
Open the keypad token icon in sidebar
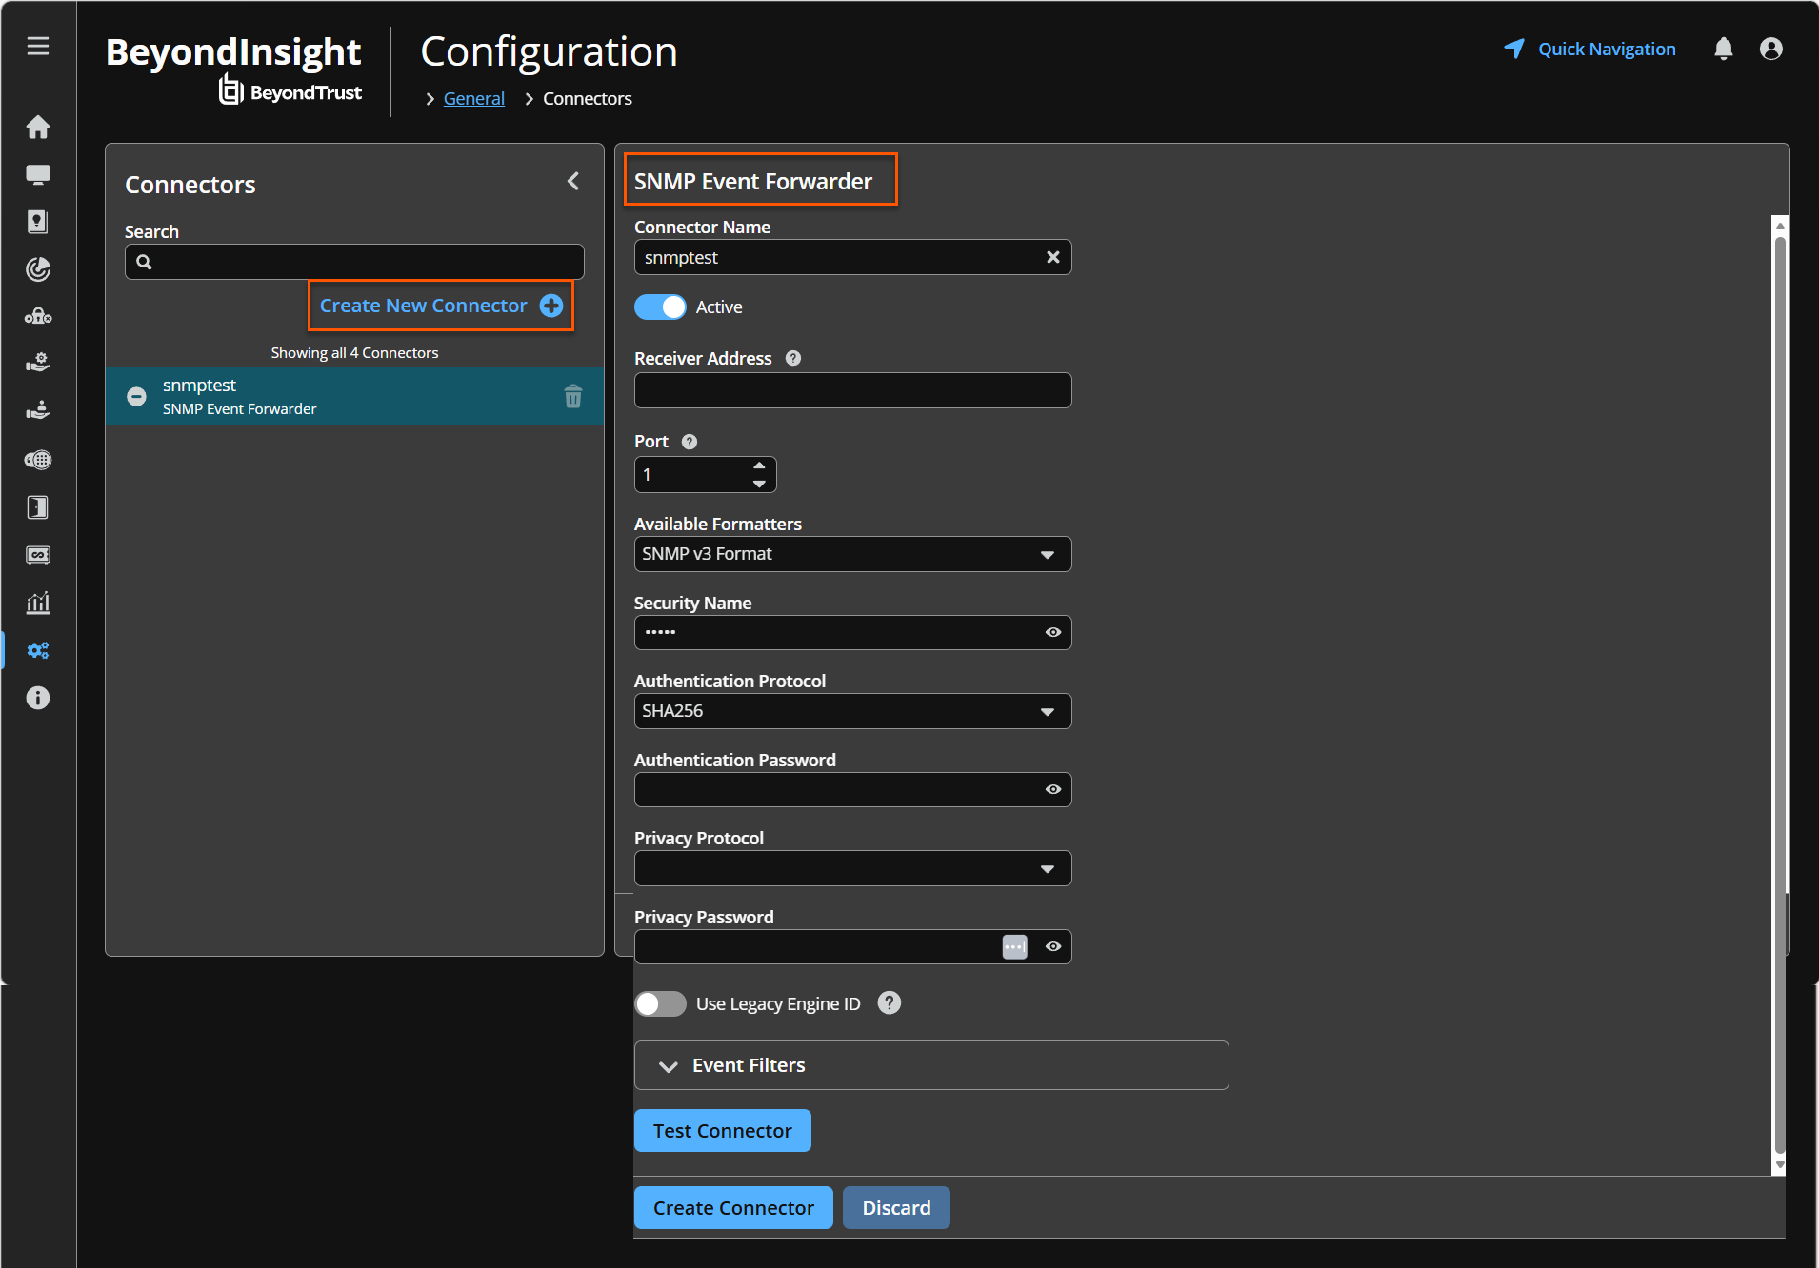[38, 460]
